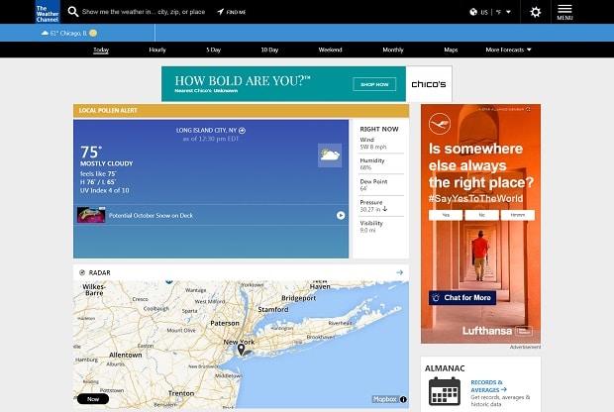Open the hamburger Menu
The height and width of the screenshot is (412, 614).
click(564, 12)
